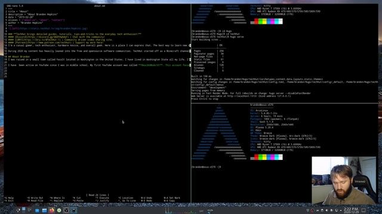
Task: Click the ^W Where Is label in nano
Action: [57, 198]
